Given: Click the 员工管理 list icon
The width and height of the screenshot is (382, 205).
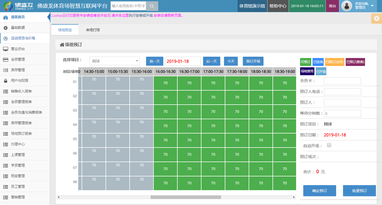Looking at the screenshot, I should click(x=6, y=187).
